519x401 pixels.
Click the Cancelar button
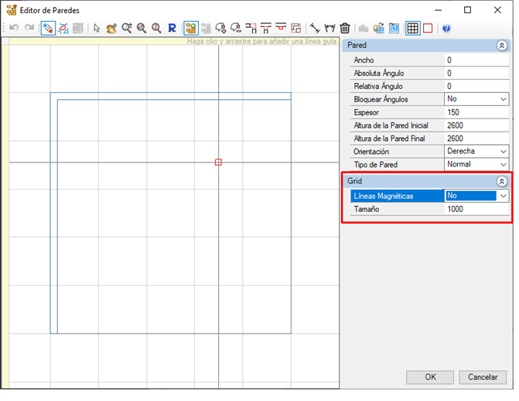coord(483,377)
